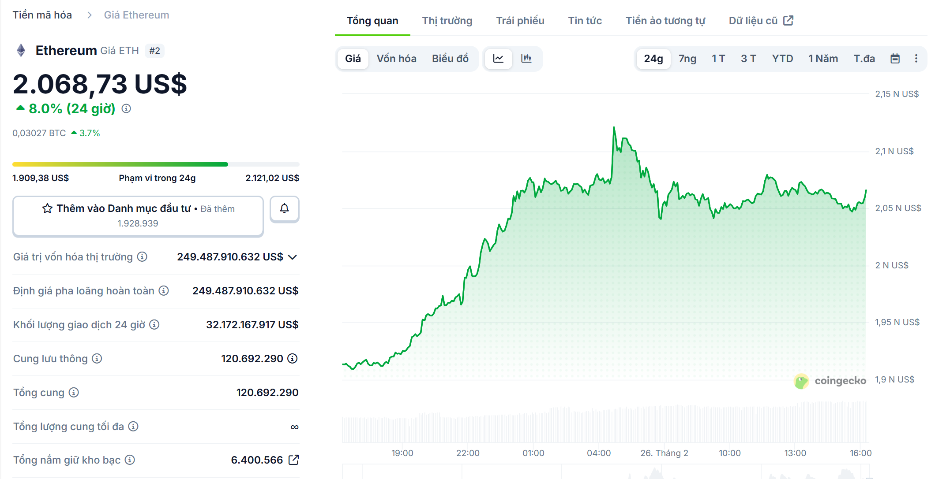Go back via Tiền mã hóa breadcrumb link

click(42, 15)
